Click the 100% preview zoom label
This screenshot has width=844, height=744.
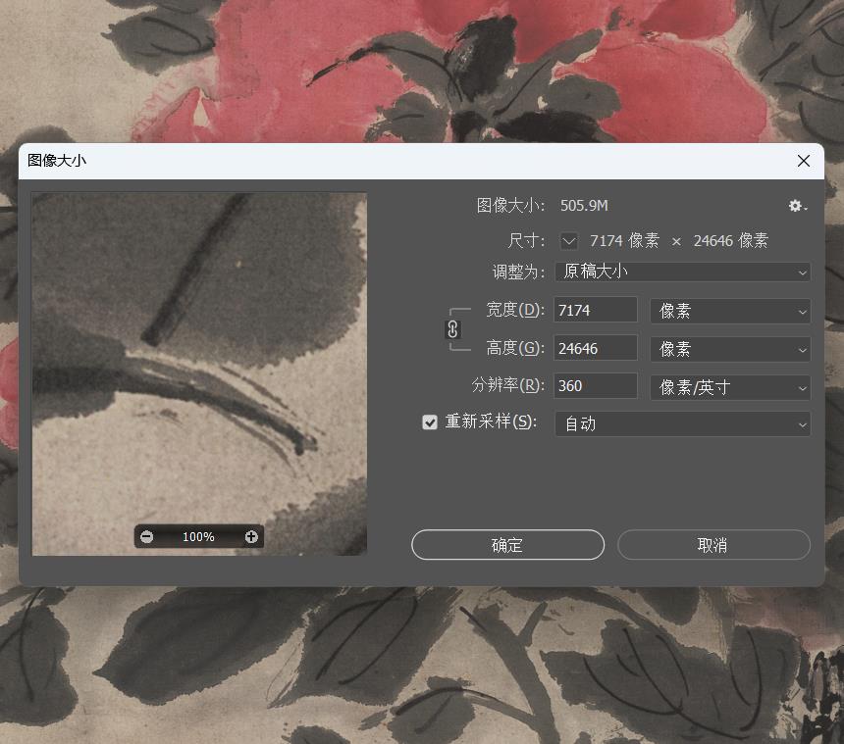198,536
